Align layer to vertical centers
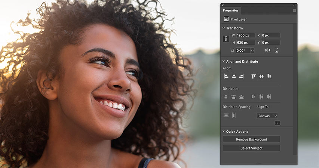Viewport: 319px width, 168px height. (261, 76)
